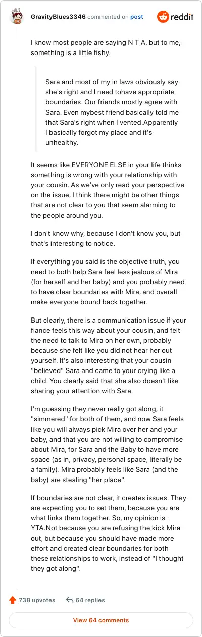Click the curved reply arrow icon
Screen dimensions: 202x637
click(70, 600)
